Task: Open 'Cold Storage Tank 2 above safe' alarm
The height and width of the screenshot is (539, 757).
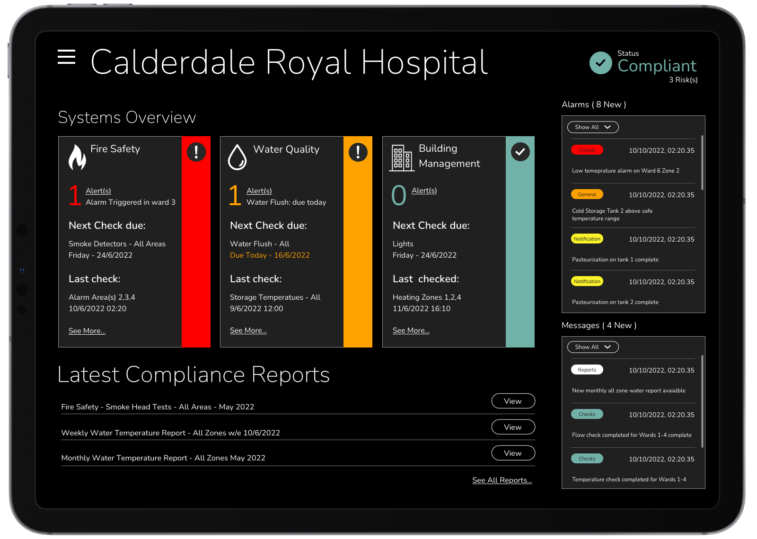Action: pyautogui.click(x=612, y=215)
